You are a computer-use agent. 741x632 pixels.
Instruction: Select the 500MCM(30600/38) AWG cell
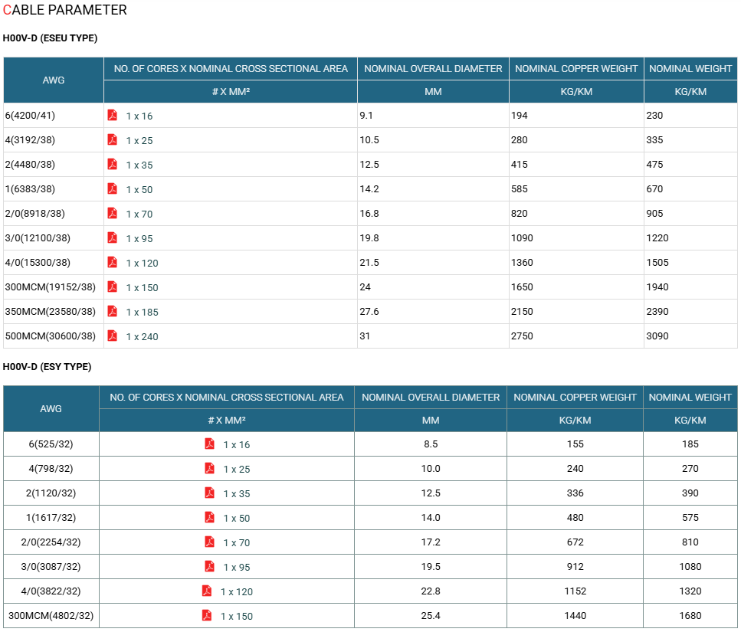(x=54, y=336)
